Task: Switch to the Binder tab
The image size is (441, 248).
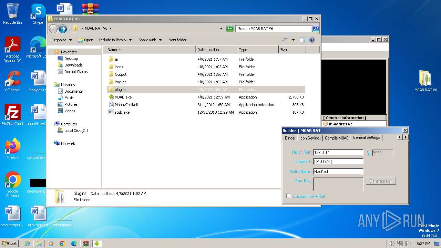Action: 290,138
